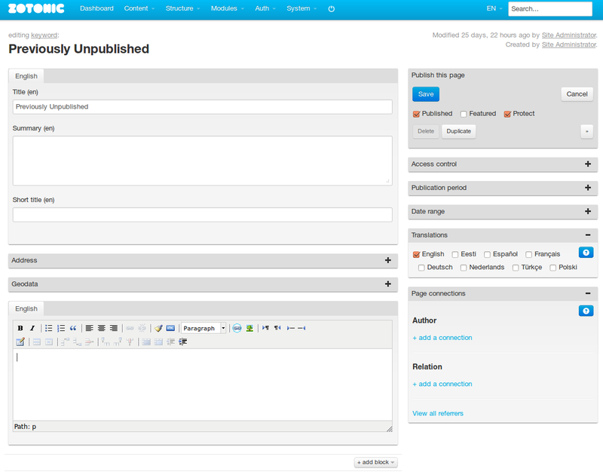Image resolution: width=603 pixels, height=472 pixels.
Task: Enable the Nederlands translation
Action: 464,268
